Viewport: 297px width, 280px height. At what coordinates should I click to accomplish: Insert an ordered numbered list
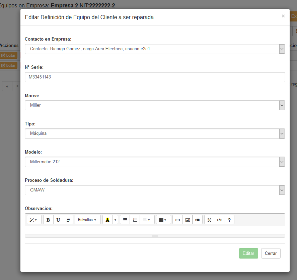[x=135, y=220]
